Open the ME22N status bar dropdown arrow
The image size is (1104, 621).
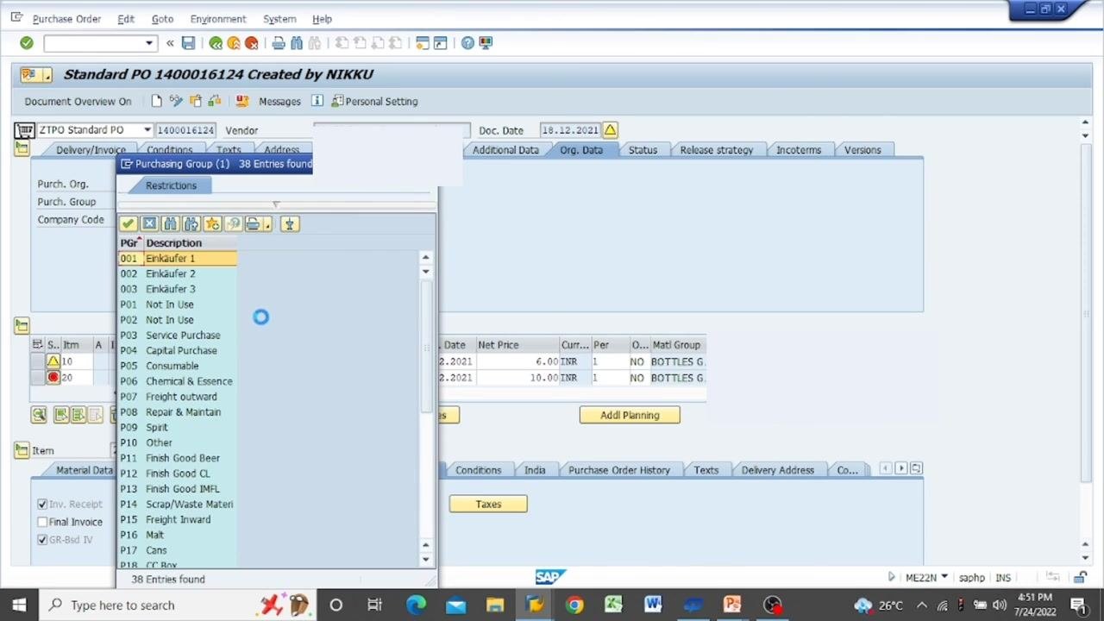point(944,577)
